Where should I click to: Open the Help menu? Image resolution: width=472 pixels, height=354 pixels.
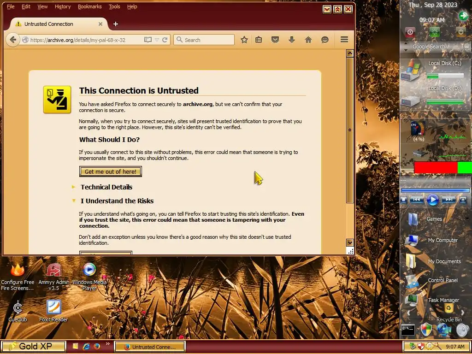132,6
